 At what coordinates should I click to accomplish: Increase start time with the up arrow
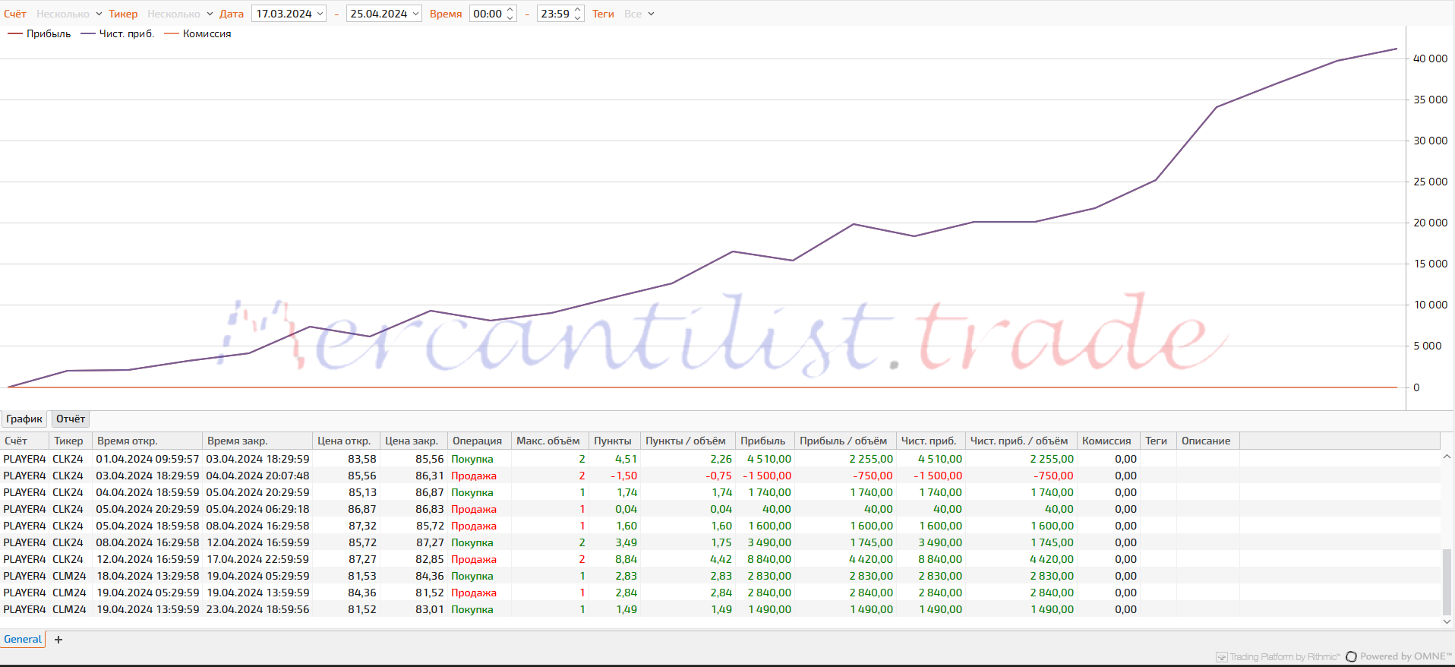[510, 10]
